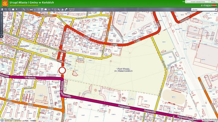Select the zoom out magnifier tool
Viewport: 218px width, 122px height.
(9, 9)
